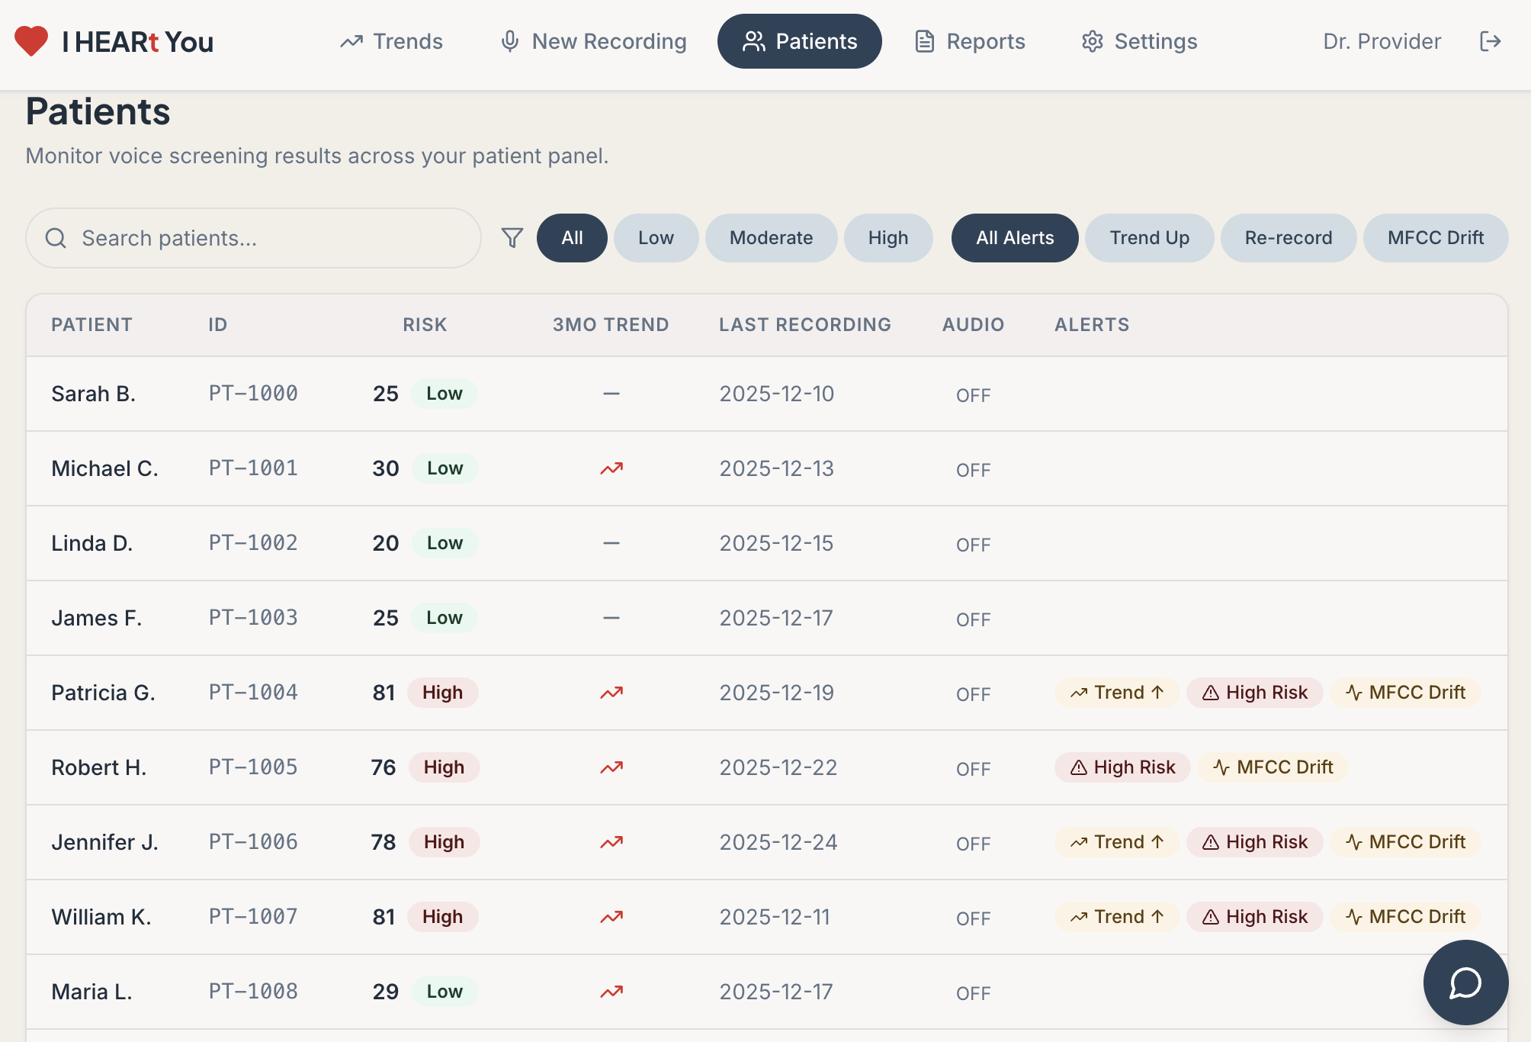Viewport: 1531px width, 1042px height.
Task: Toggle Linda D.'s audio OFF control
Action: [x=973, y=545]
